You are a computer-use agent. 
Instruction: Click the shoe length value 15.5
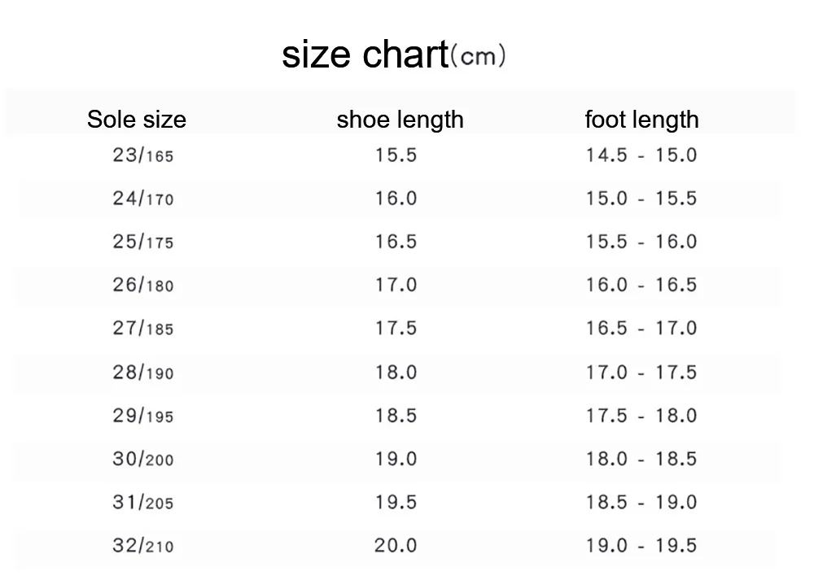[x=396, y=155]
